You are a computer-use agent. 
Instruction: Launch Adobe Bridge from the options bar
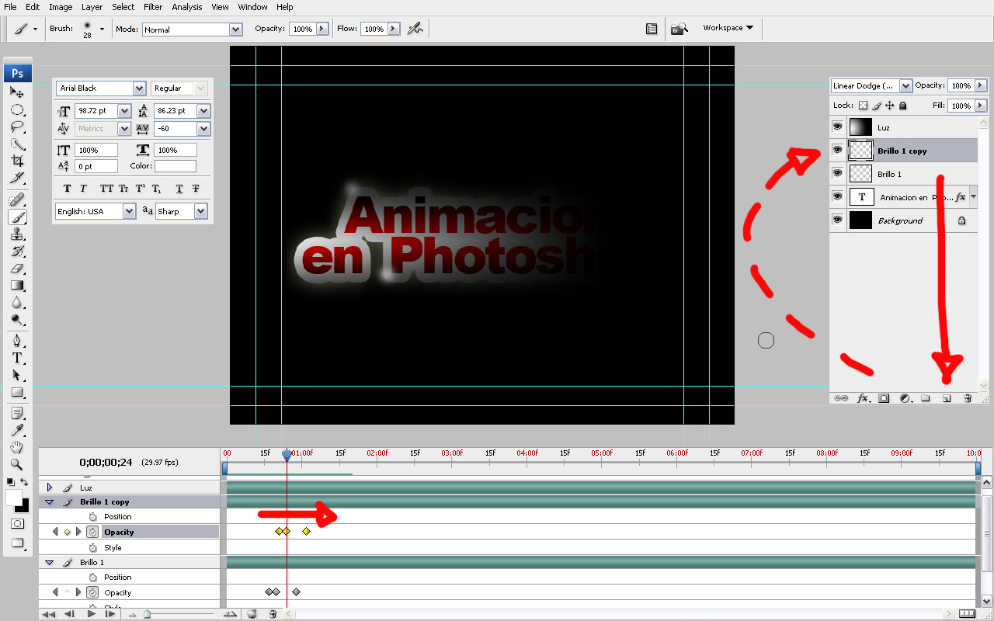679,29
